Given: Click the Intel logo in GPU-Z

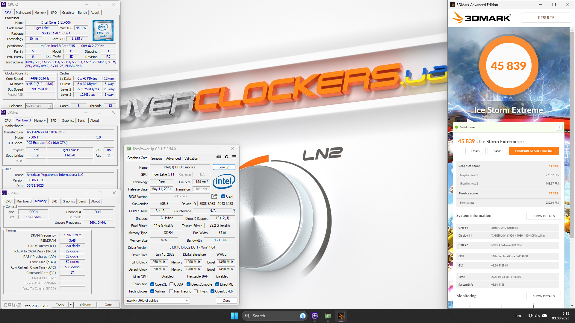Looking at the screenshot, I should (224, 181).
